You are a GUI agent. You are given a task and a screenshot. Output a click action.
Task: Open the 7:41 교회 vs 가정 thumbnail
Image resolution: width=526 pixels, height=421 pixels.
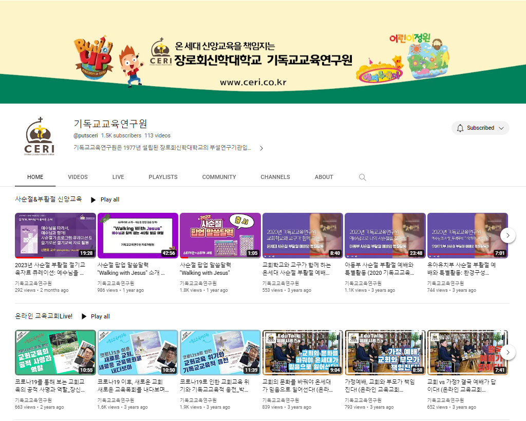coord(467,352)
